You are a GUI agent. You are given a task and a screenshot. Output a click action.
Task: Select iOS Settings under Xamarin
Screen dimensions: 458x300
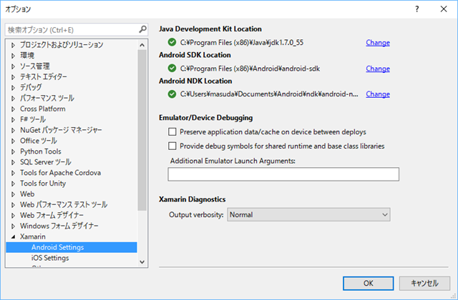pyautogui.click(x=49, y=258)
